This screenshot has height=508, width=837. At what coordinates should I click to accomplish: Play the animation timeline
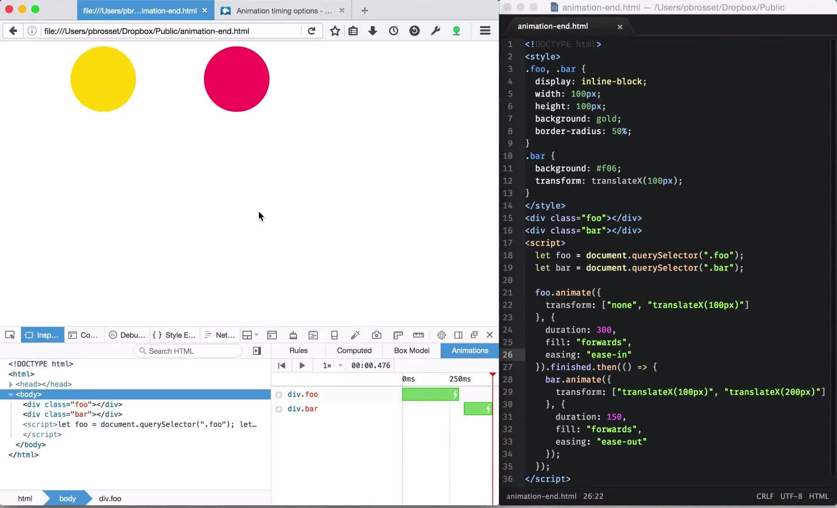tap(302, 365)
